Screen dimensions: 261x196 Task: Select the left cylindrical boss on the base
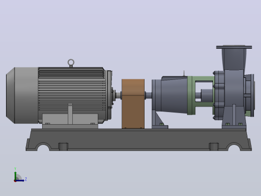coord(63,146)
